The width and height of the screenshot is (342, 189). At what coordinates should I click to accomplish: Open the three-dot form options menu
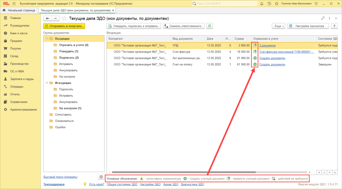329,18
